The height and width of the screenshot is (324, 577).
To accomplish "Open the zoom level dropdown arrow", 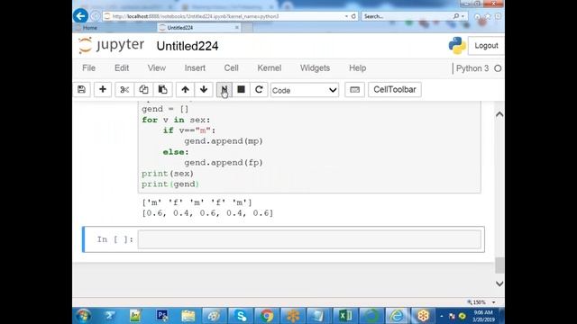I will point(493,302).
